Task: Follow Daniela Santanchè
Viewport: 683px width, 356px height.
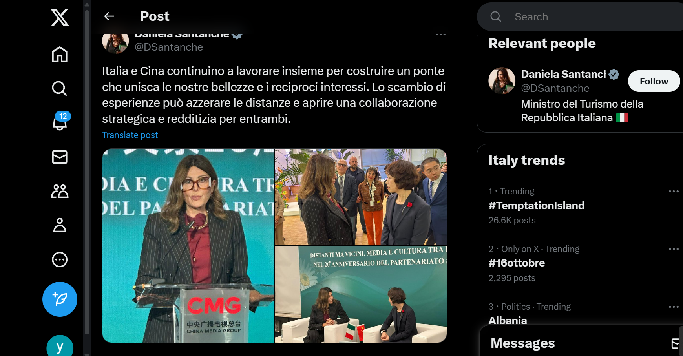Action: [x=654, y=81]
